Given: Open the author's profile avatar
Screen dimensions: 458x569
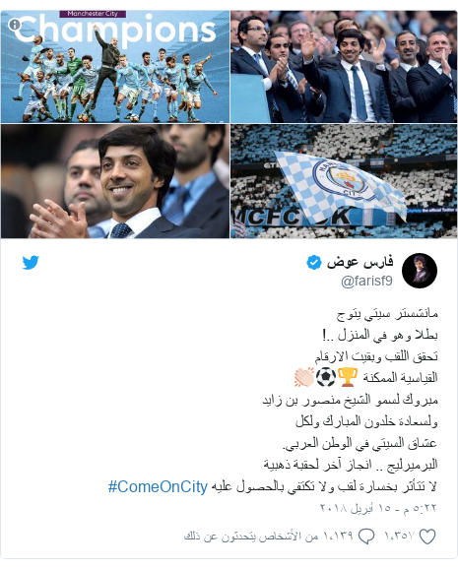Looking at the screenshot, I should (420, 271).
